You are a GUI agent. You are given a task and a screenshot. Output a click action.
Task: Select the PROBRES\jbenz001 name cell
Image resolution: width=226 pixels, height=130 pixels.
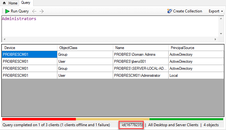tap(141, 61)
